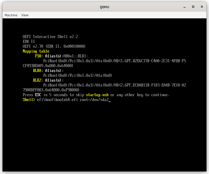
Task: Click the 'efi\boot\bootx64.efi' command text
Action: pyautogui.click(x=57, y=100)
